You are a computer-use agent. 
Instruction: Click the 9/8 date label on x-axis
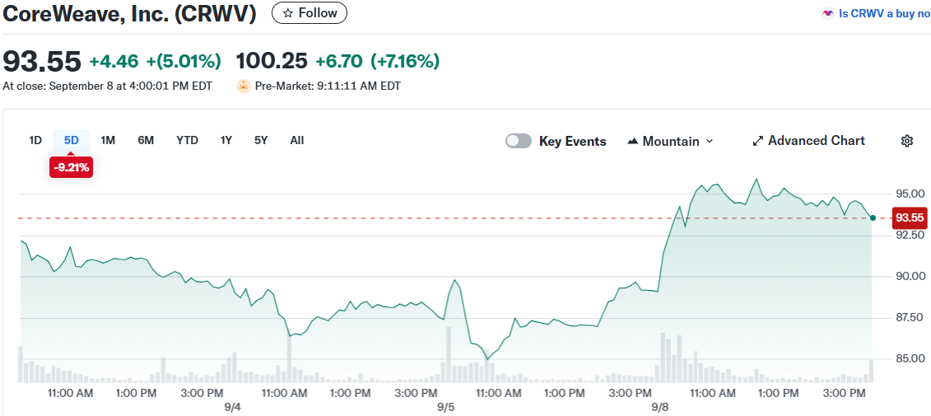point(660,407)
